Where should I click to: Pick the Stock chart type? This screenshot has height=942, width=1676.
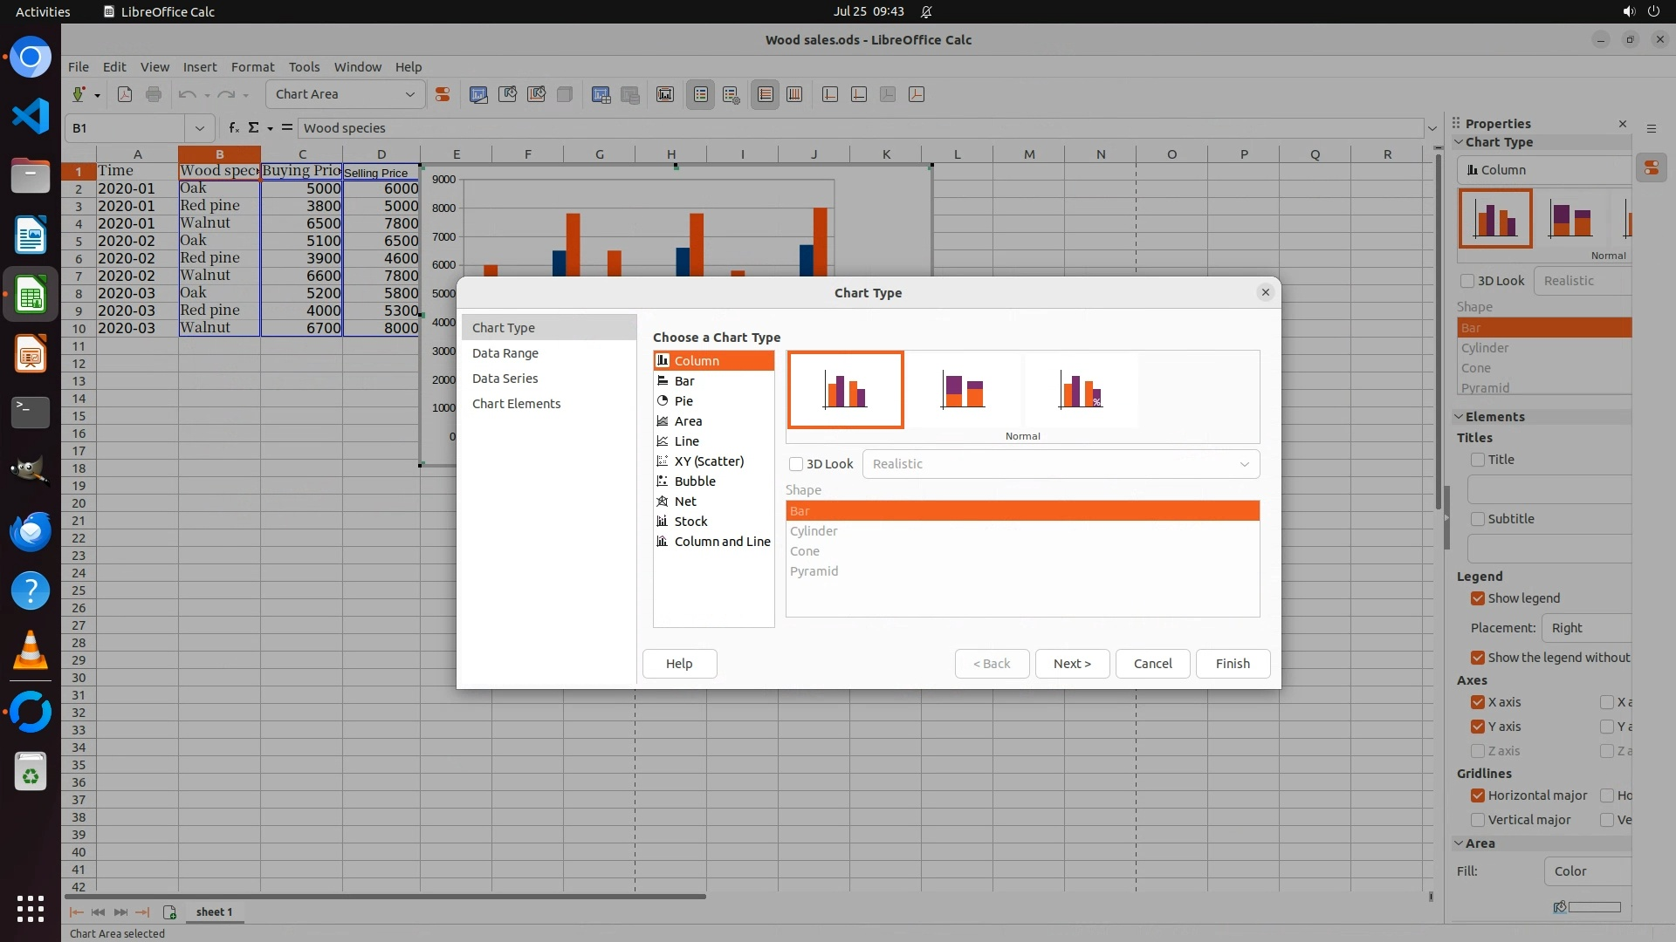tap(690, 522)
